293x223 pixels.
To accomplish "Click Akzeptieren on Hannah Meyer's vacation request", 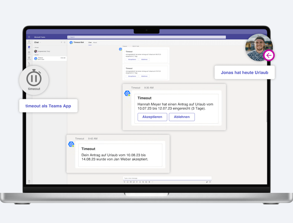I will coord(152,117).
